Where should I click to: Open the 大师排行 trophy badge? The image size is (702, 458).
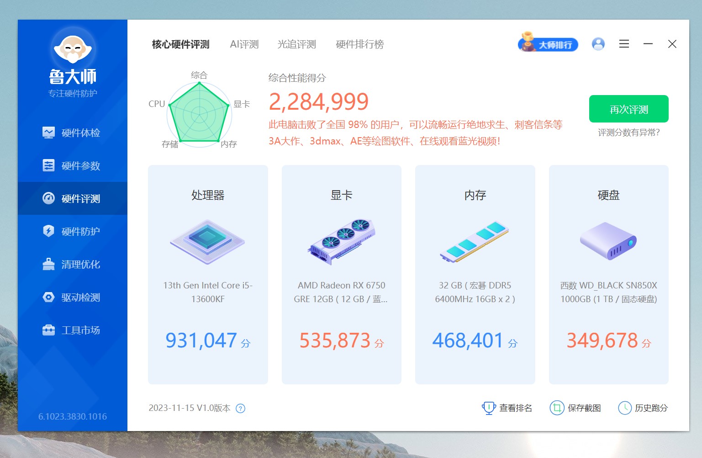pyautogui.click(x=548, y=43)
